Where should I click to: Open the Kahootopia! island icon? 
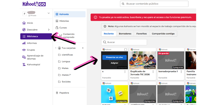[24, 65]
